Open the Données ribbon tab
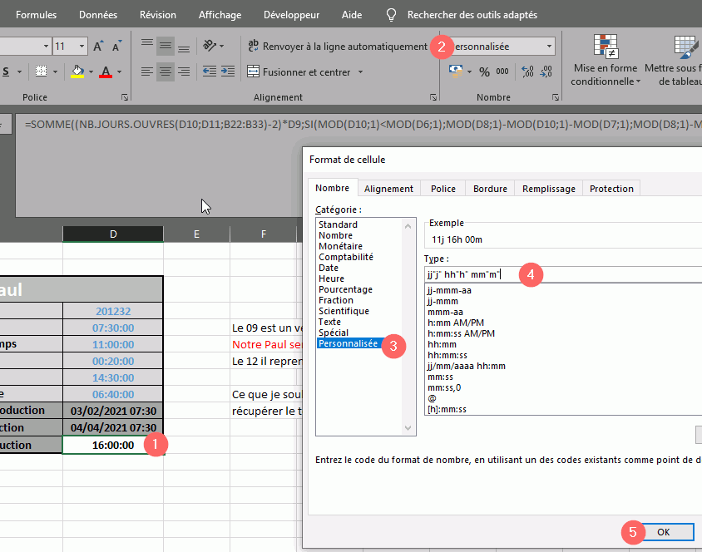702x552 pixels. point(98,15)
